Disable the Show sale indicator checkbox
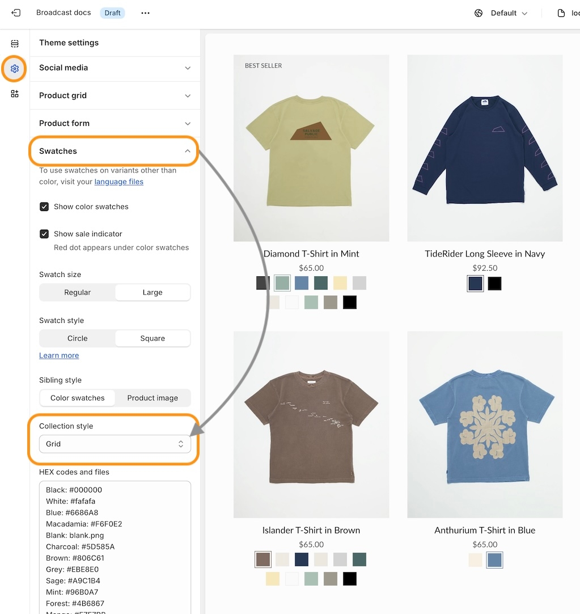The height and width of the screenshot is (614, 580). pos(44,234)
